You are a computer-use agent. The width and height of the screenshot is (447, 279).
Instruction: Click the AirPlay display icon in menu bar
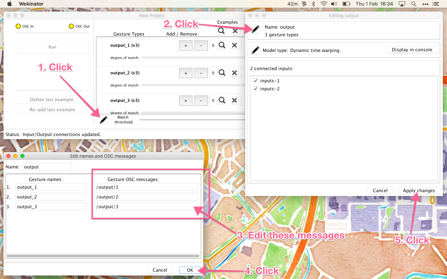click(x=402, y=4)
